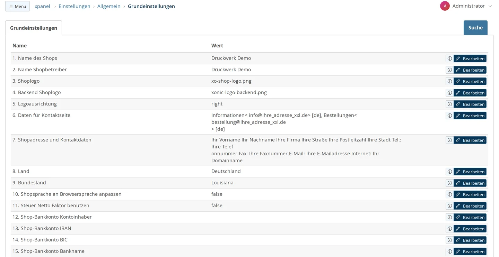Bearbeiten button for Backend Shoplogo
499x257 pixels.
(x=470, y=93)
